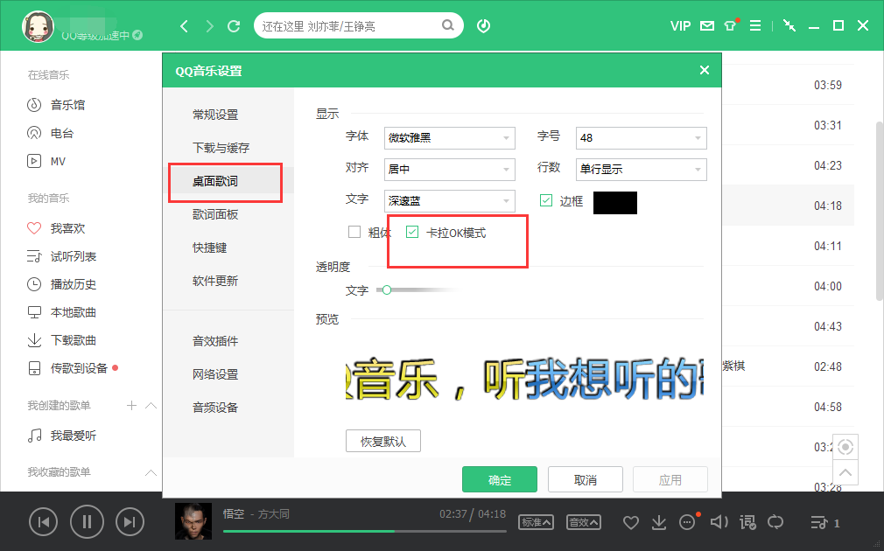
Task: Select the 桌面歌词 settings tab
Action: tap(215, 181)
